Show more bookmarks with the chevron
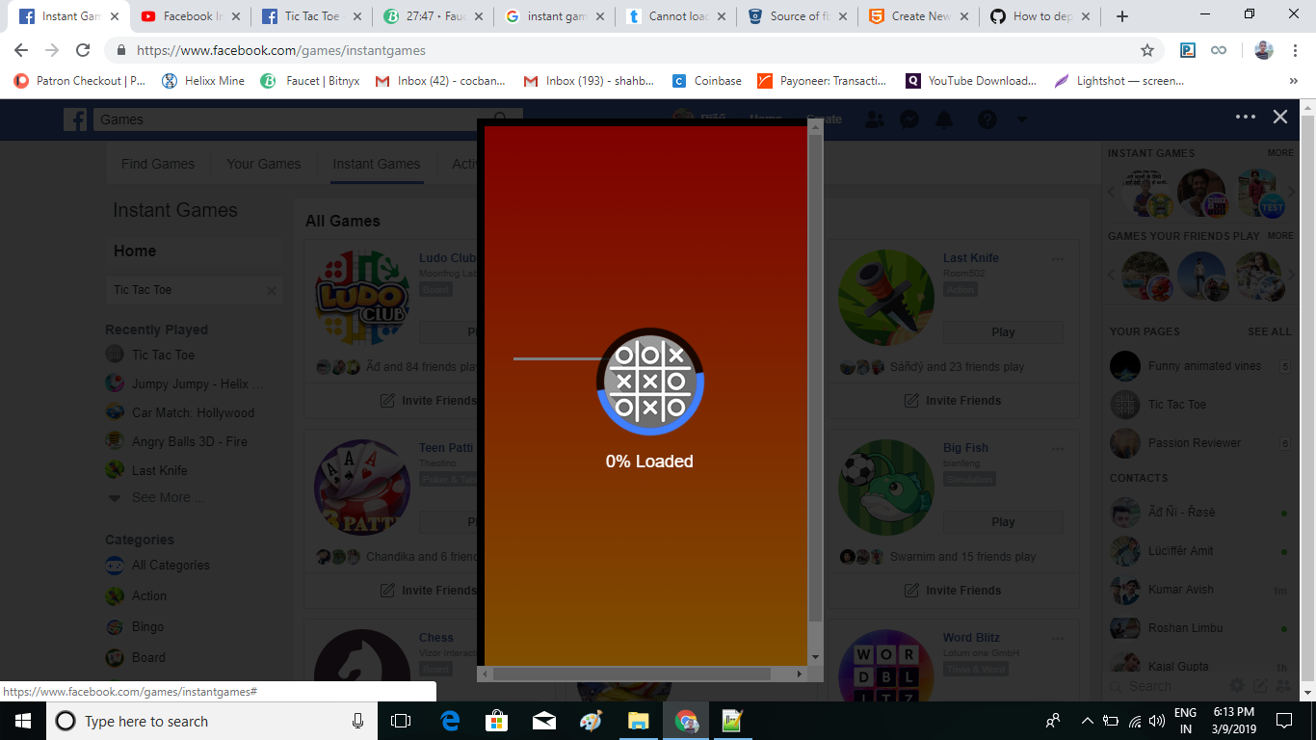1316x740 pixels. [1293, 81]
